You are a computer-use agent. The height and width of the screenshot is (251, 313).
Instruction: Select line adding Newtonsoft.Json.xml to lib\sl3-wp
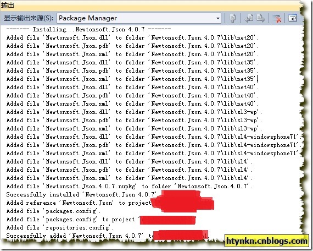coord(134,128)
